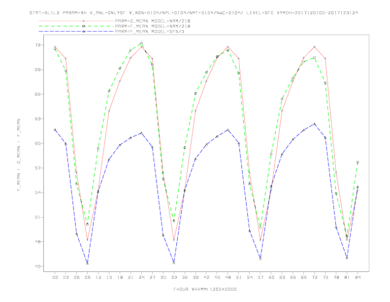This screenshot has width=390, height=302.
Task: Click x-axis forecast hour label 09
Action: tap(87, 277)
